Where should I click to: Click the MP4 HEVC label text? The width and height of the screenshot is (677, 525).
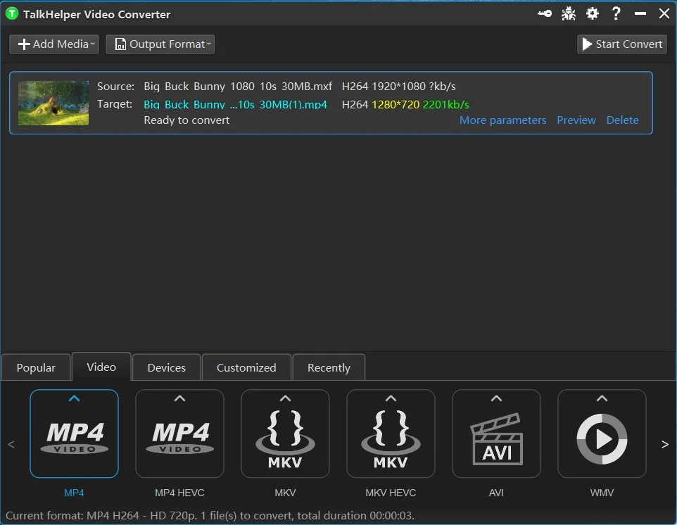tap(179, 493)
